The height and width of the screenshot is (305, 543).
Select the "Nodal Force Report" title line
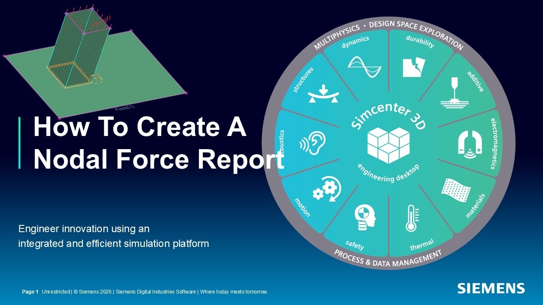pos(159,159)
